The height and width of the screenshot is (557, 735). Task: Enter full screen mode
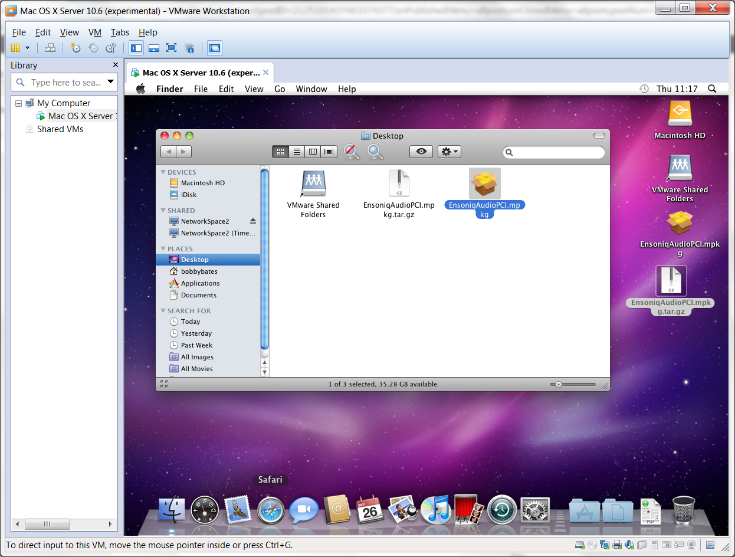[172, 48]
